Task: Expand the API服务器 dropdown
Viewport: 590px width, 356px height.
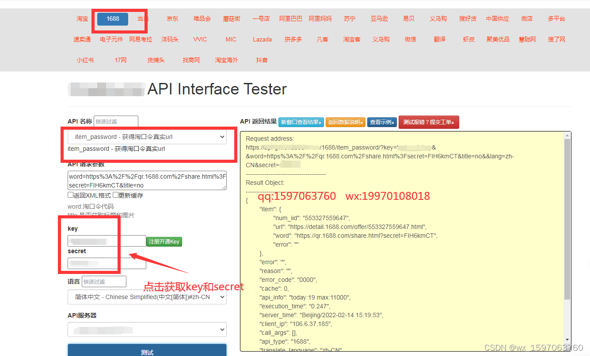Action: coord(147,330)
